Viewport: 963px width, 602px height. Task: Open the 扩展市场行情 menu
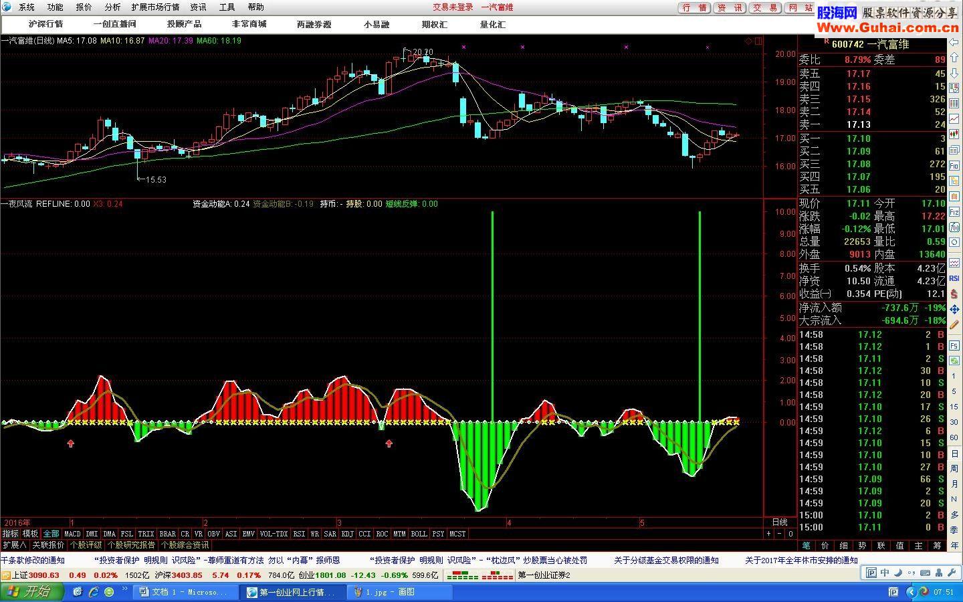pos(155,7)
